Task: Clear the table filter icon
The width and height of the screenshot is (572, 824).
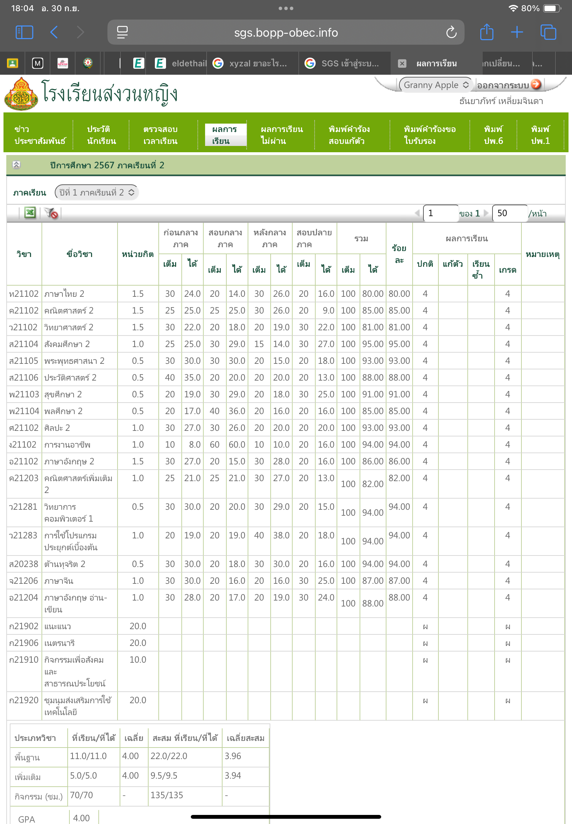Action: (51, 213)
